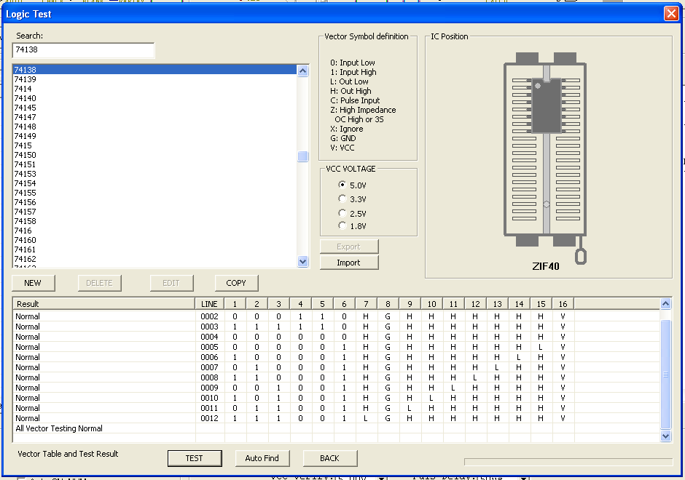
Task: Select 74145 in the IC list
Action: [x=155, y=108]
